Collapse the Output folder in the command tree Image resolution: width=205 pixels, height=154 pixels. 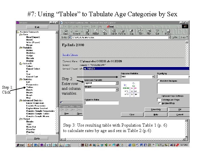[21, 119]
